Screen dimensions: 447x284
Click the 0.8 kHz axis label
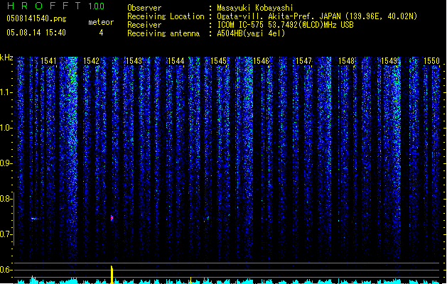click(x=6, y=199)
